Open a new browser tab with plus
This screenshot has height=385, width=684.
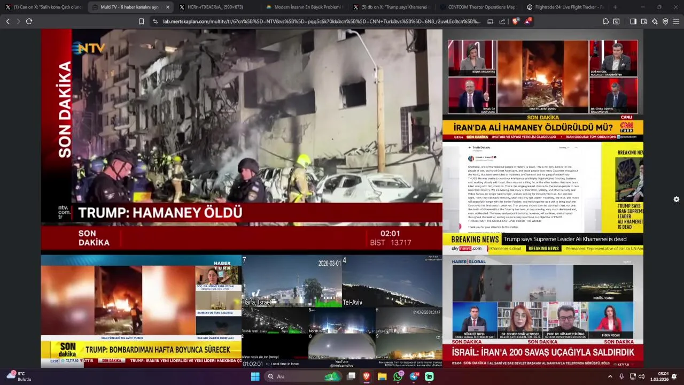point(615,7)
